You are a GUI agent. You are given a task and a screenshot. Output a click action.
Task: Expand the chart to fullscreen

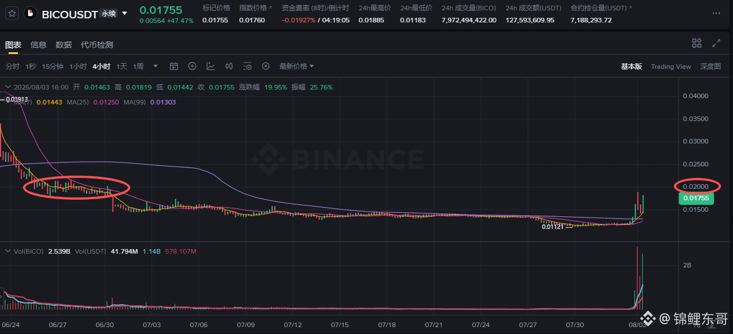tap(716, 43)
